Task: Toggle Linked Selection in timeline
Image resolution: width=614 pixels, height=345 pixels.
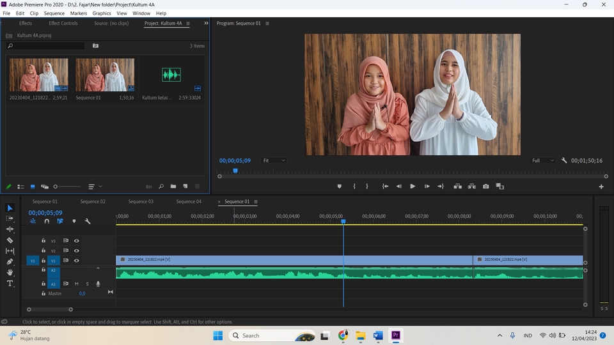Action: pos(60,221)
